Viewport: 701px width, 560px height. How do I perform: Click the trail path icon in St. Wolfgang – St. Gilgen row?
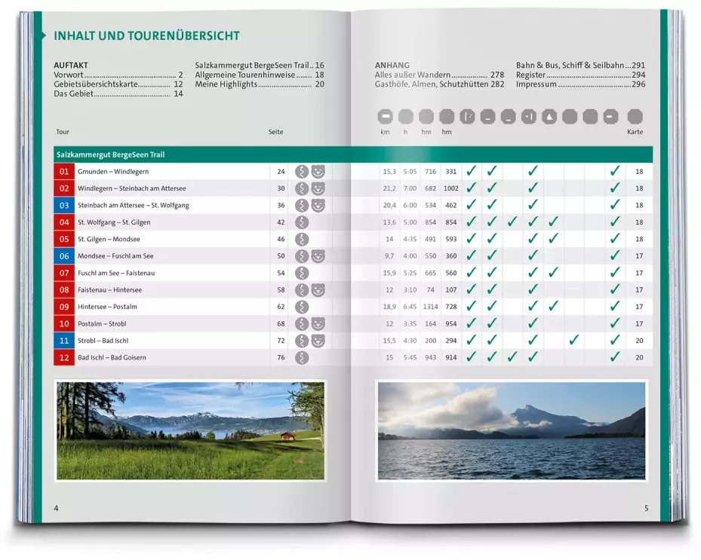302,222
